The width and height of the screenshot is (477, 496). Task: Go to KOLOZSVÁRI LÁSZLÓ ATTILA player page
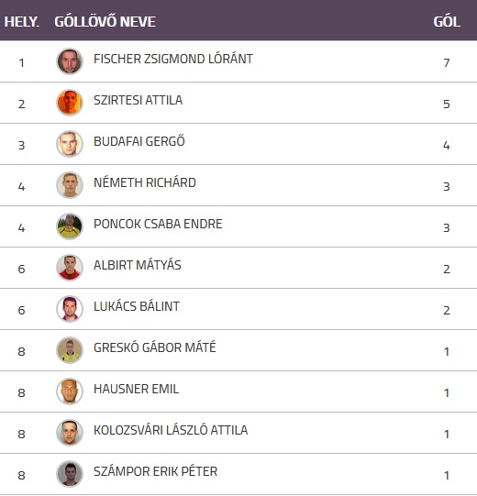click(x=171, y=430)
